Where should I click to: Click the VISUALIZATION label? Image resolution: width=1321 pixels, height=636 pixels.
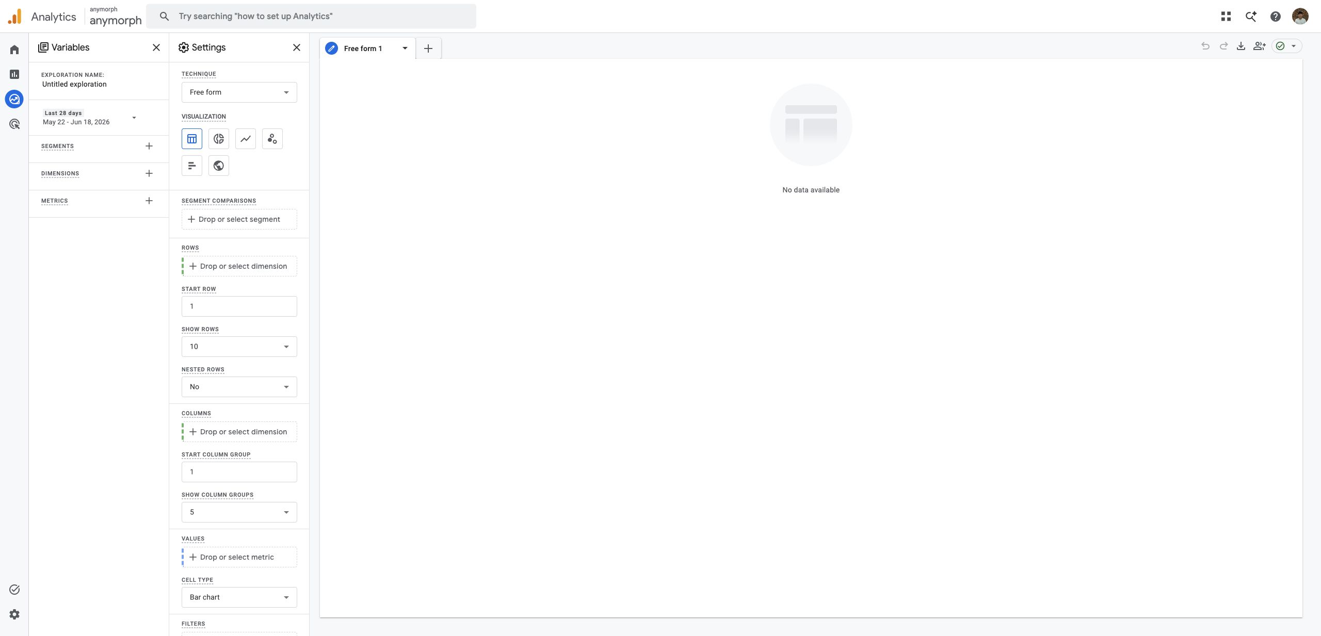204,117
